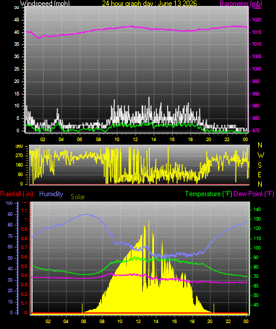Click the 1020 value on the barometer axis
The image size is (276, 329).
pos(256,20)
